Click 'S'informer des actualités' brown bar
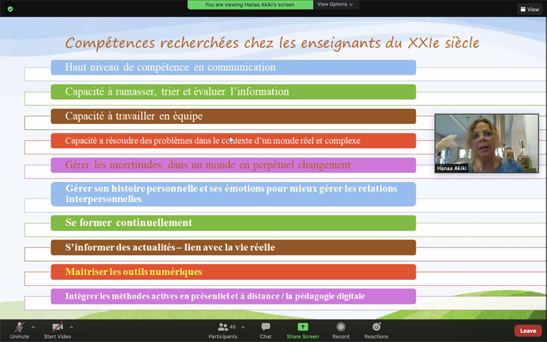The width and height of the screenshot is (547, 342). coord(233,248)
